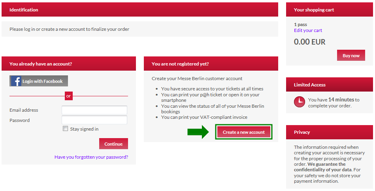Click the Email address input field
Screen dimensions: 375x191
click(x=94, y=110)
